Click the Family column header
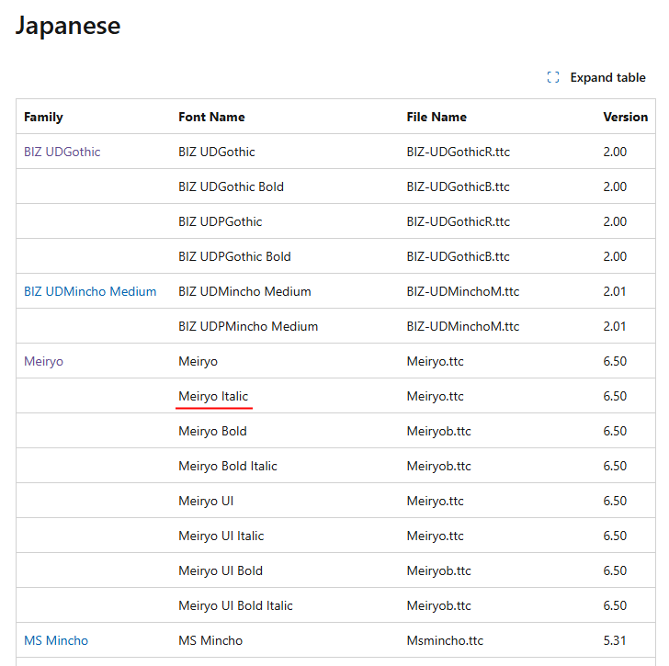This screenshot has height=666, width=669. (43, 117)
